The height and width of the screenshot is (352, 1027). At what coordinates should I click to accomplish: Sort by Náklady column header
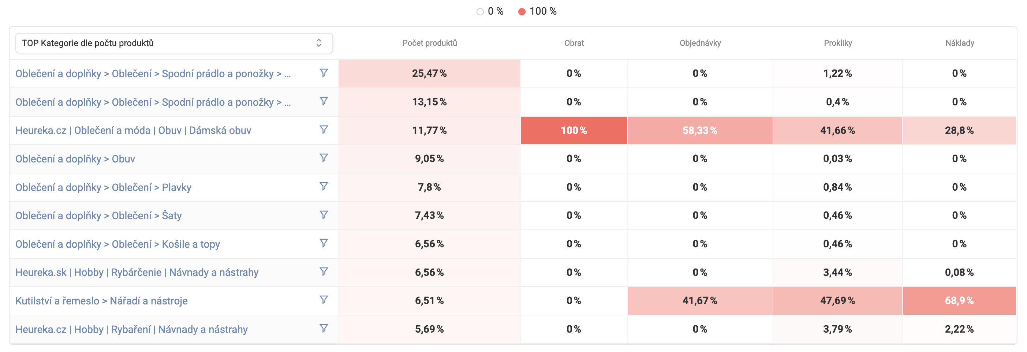[959, 43]
